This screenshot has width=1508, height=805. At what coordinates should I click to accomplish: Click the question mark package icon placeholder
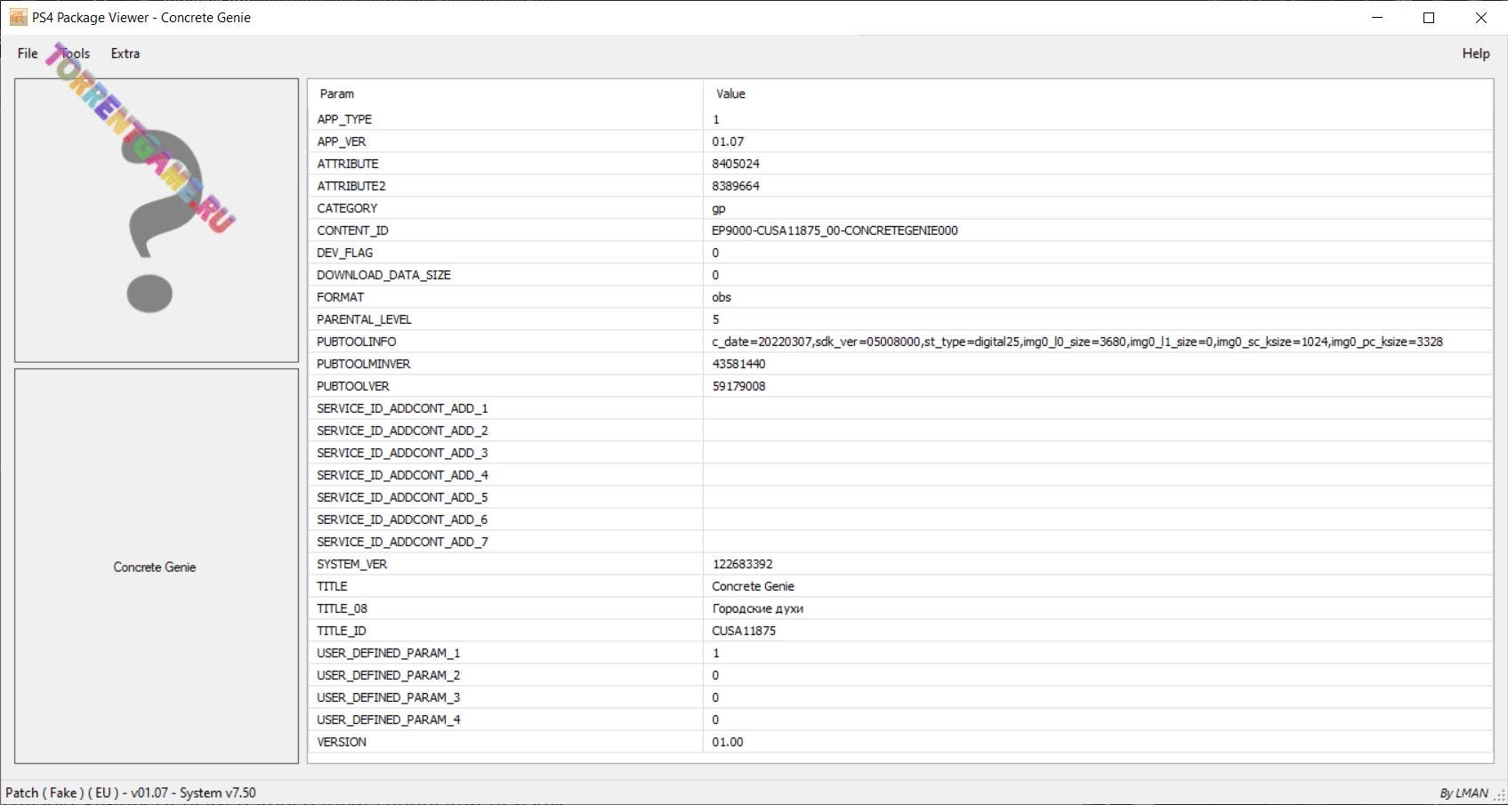coord(157,221)
